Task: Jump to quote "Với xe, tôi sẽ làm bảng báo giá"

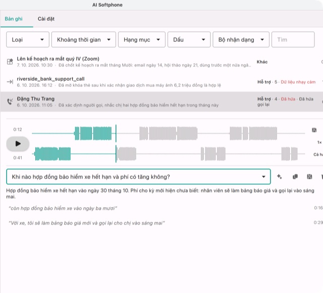Action: (87, 223)
